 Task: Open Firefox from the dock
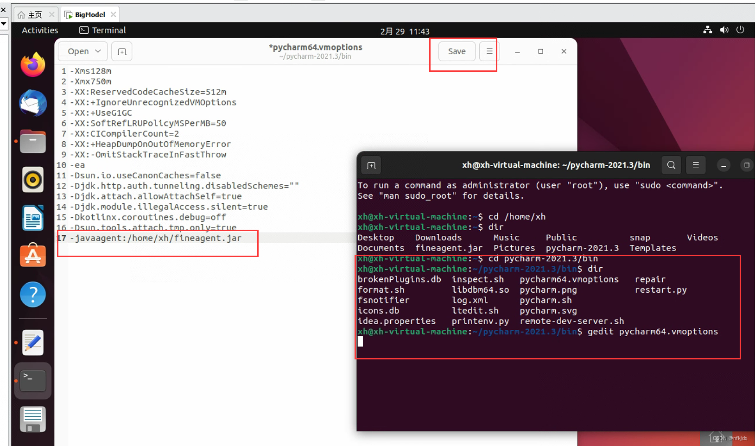33,64
